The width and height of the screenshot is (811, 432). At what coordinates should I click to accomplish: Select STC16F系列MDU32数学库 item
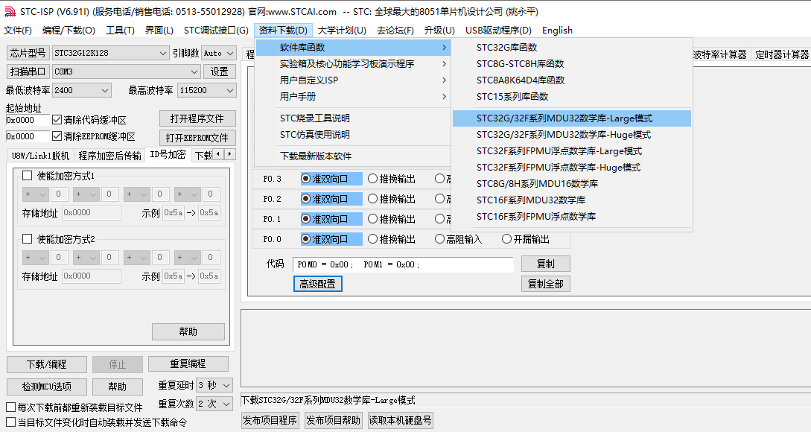click(571, 200)
